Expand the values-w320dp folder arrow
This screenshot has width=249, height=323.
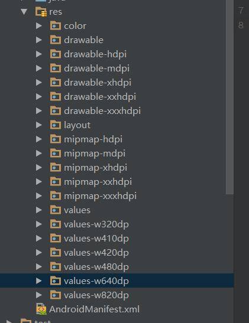(x=39, y=224)
